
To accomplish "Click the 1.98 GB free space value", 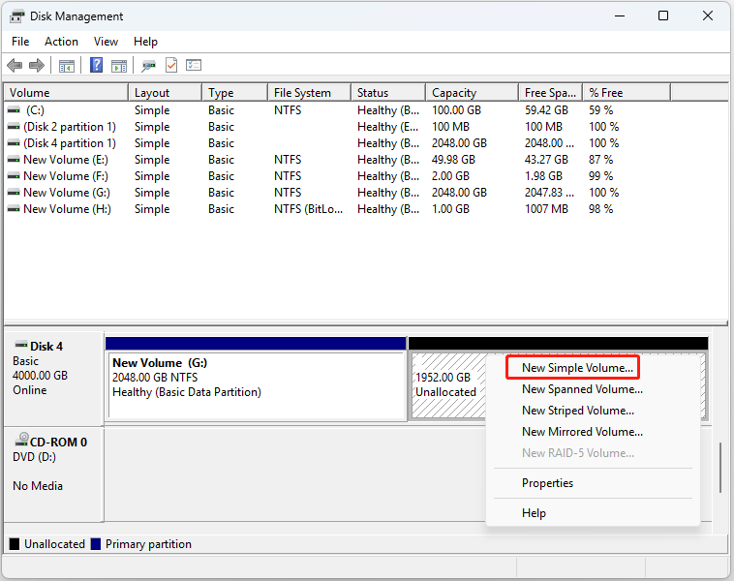I will point(543,176).
